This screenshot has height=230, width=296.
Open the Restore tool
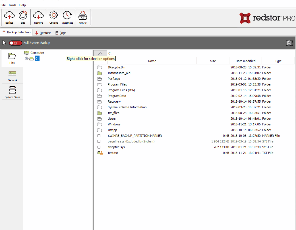[38, 17]
